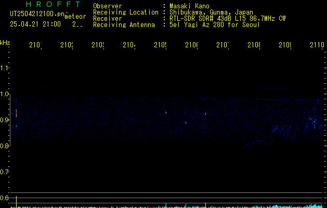Screen dimensions: 327x208
Task: Click the 2105 time axis marker
Action: pyautogui.click(x=160, y=45)
